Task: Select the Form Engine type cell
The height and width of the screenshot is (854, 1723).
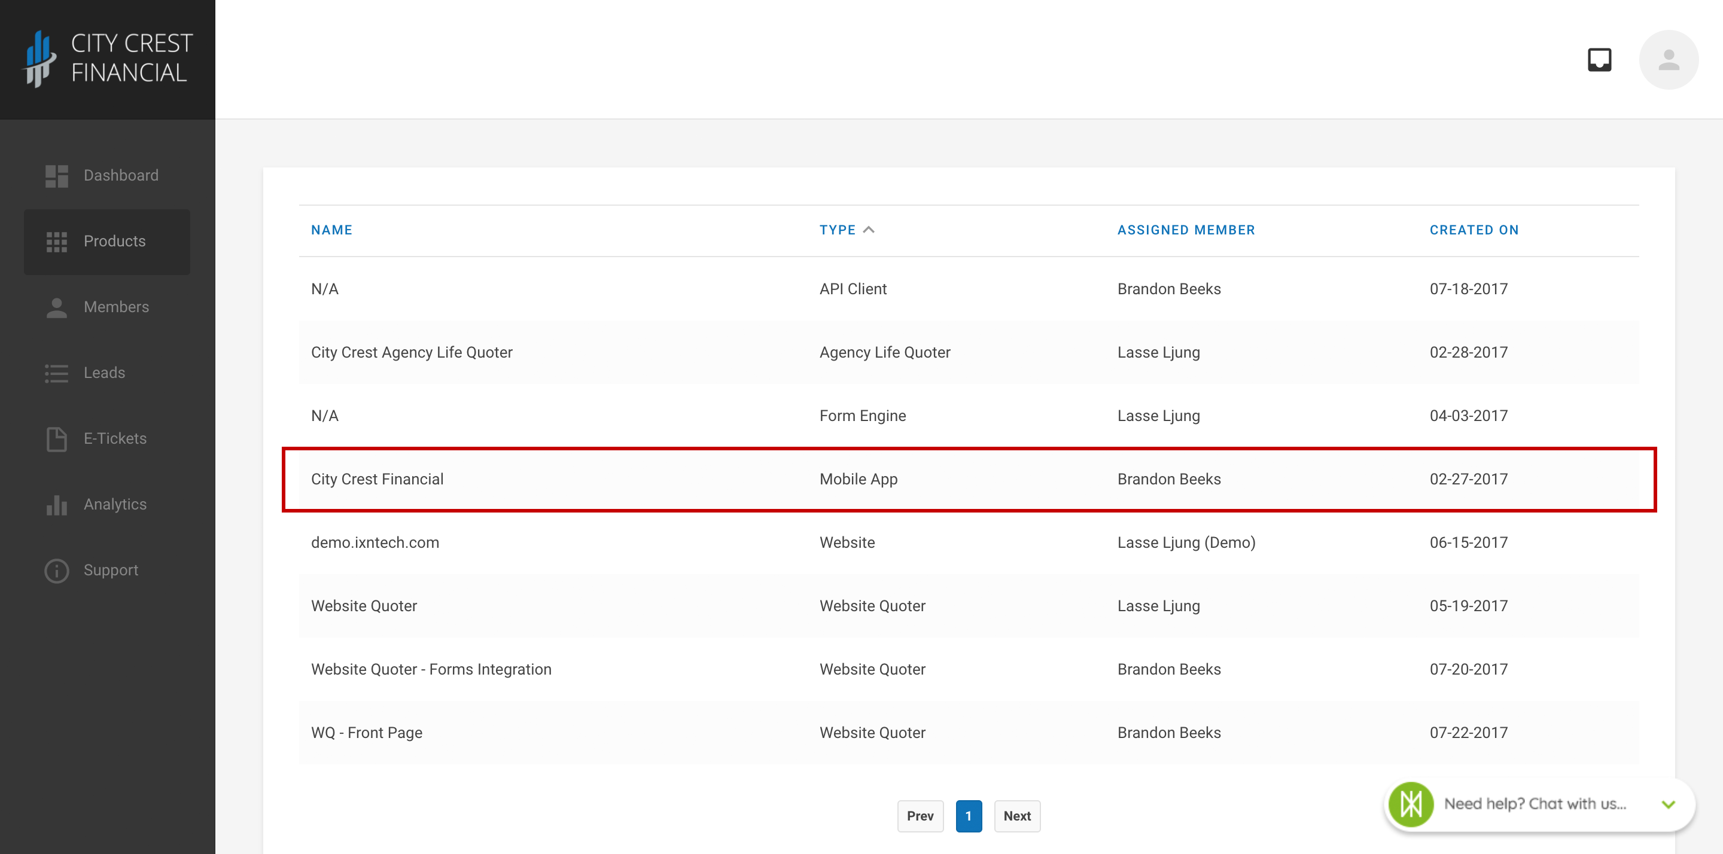Action: pos(862,416)
